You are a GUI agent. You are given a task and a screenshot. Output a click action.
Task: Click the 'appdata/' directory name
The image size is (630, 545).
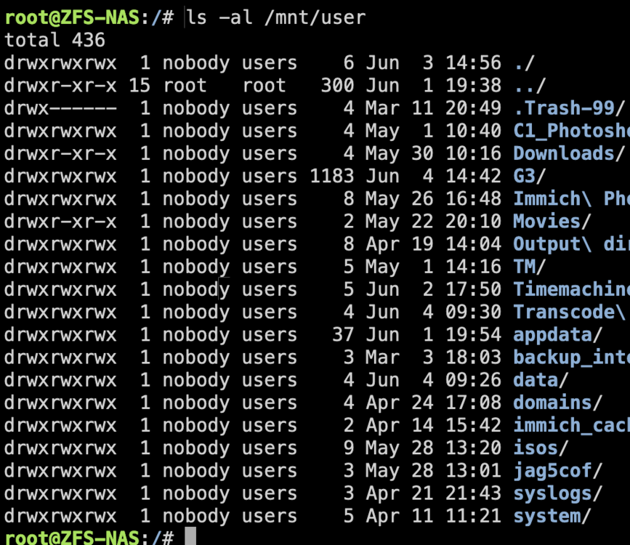click(x=558, y=335)
